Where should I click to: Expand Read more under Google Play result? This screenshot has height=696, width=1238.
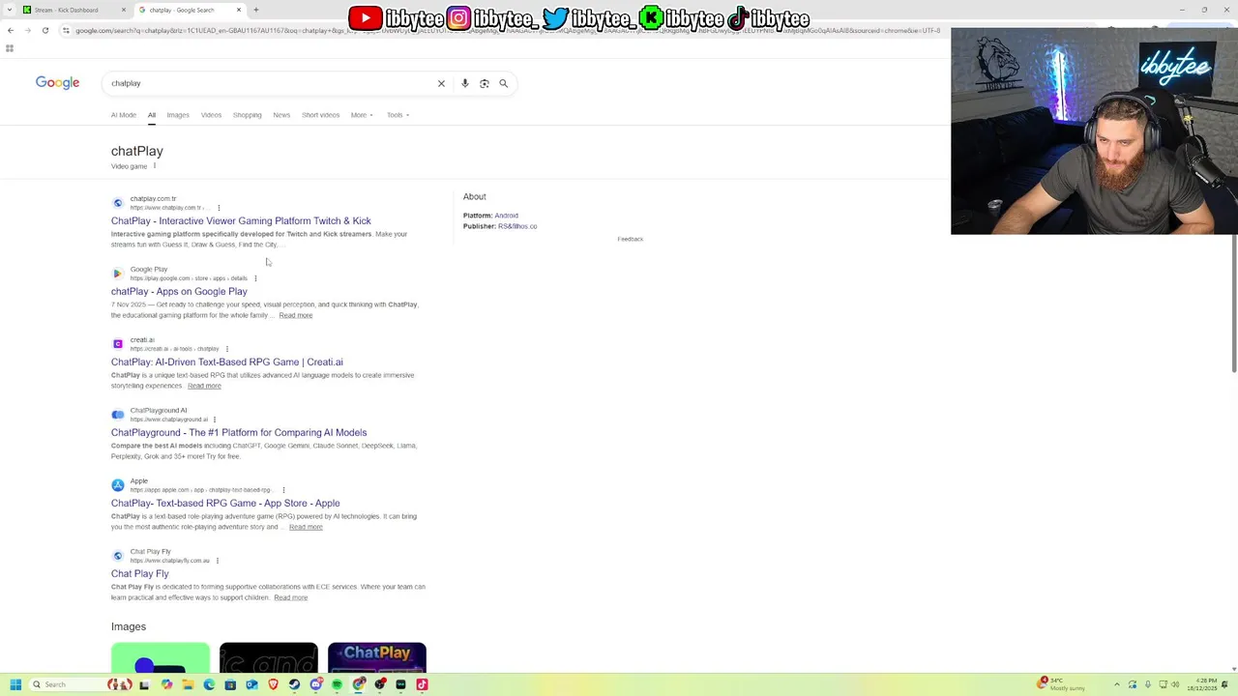click(296, 315)
